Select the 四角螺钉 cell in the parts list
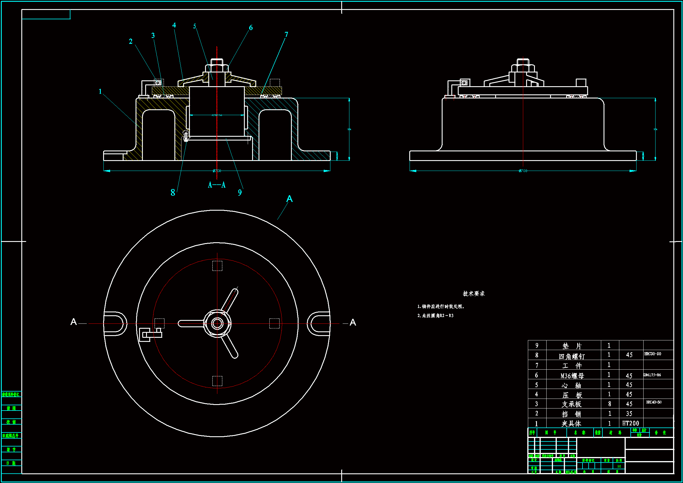 click(x=571, y=356)
